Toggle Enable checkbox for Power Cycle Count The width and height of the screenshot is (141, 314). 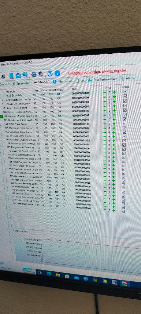pos(125,105)
